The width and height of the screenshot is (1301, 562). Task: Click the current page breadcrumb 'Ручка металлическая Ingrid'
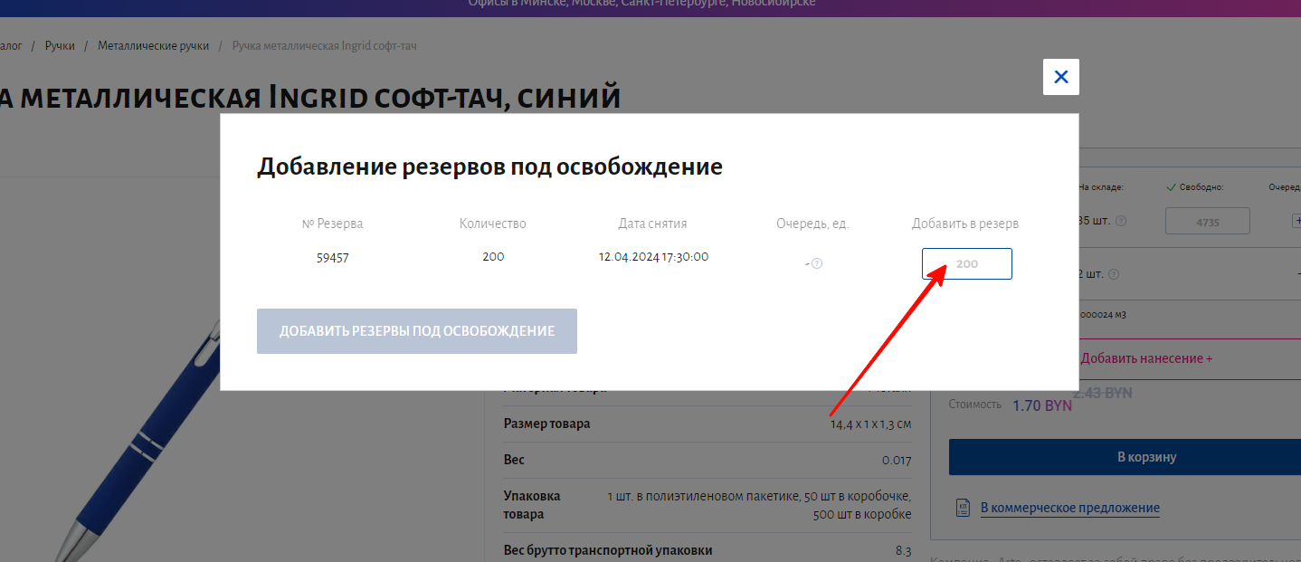point(324,45)
